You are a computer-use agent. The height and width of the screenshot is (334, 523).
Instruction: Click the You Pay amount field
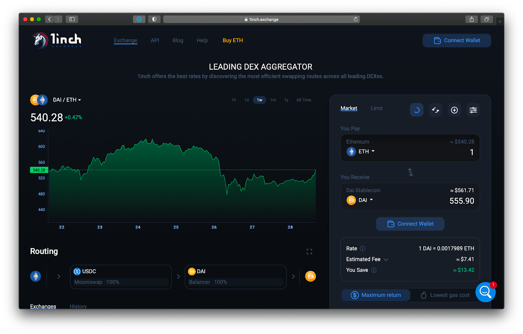(410, 148)
